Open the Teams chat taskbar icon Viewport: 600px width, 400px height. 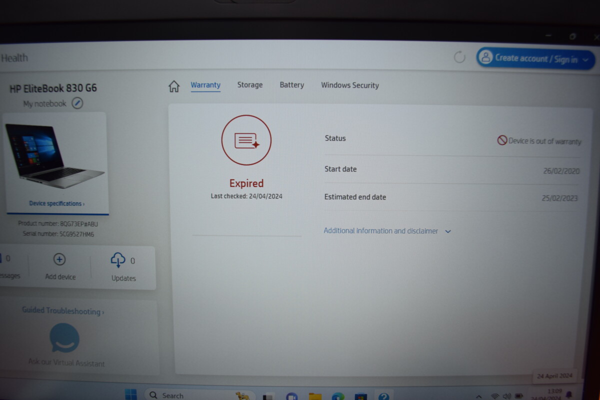tap(291, 396)
